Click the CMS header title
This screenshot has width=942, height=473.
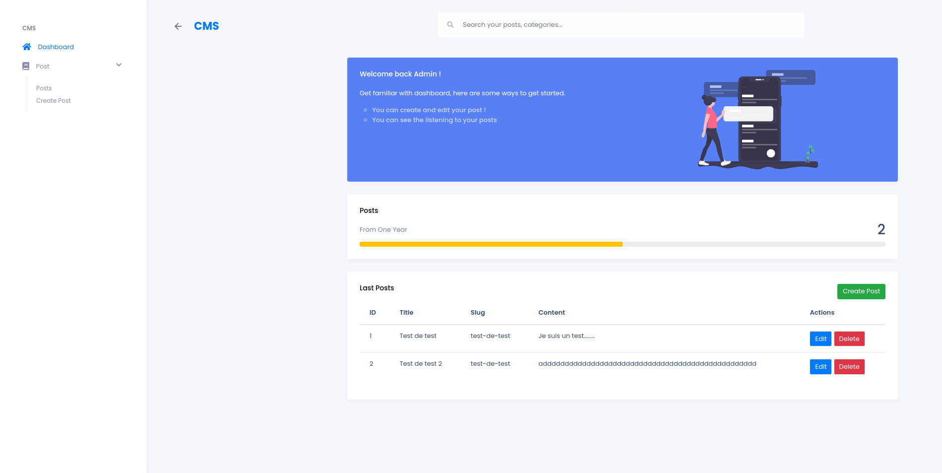(206, 26)
